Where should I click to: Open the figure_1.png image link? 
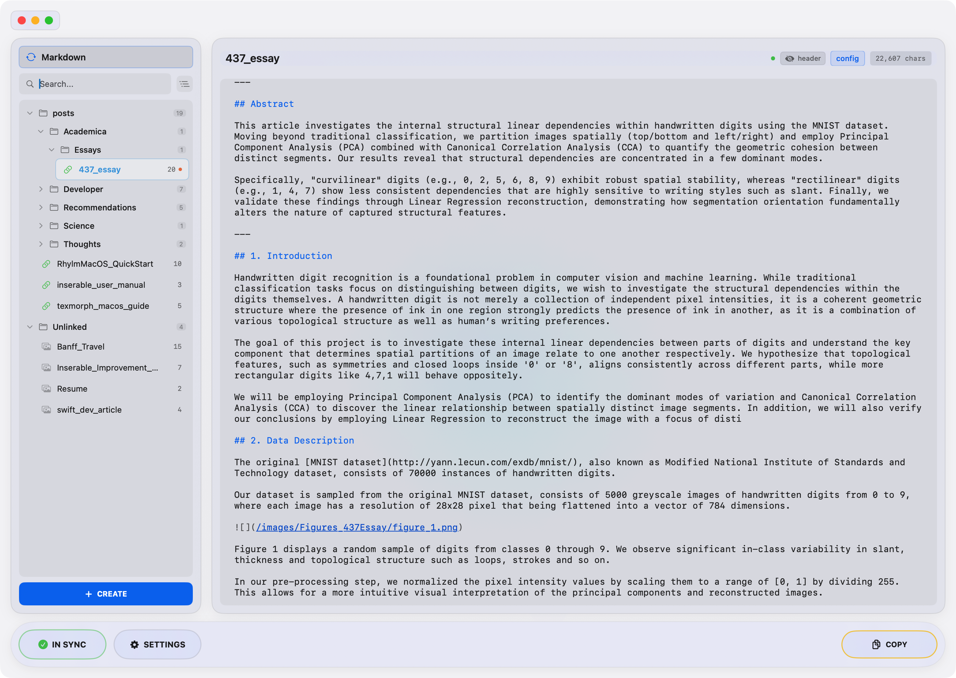click(357, 527)
